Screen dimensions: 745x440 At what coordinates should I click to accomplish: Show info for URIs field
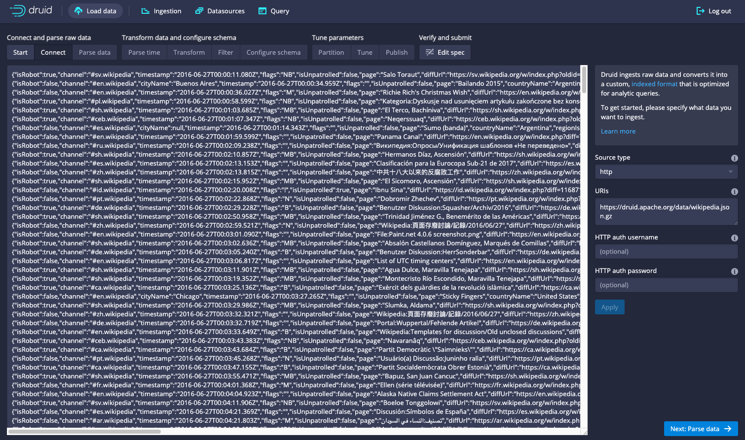click(x=734, y=192)
